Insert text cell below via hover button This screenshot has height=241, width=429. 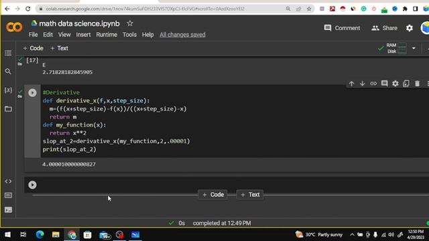pos(250,195)
